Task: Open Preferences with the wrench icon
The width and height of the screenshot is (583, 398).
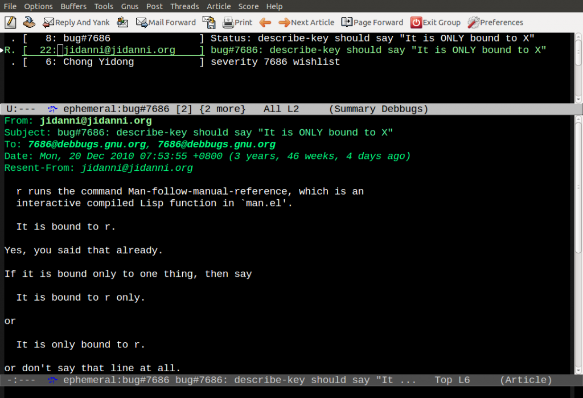Action: coord(473,22)
